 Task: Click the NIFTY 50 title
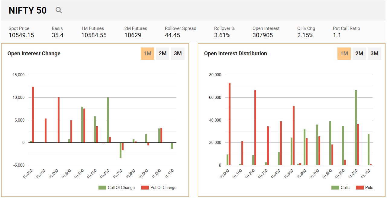click(27, 11)
